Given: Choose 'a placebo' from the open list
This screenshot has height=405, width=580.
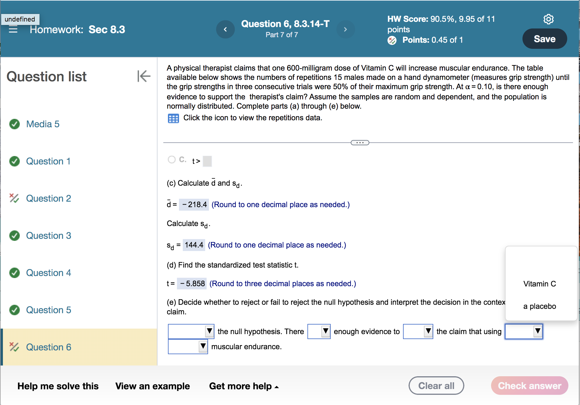Looking at the screenshot, I should click(539, 306).
